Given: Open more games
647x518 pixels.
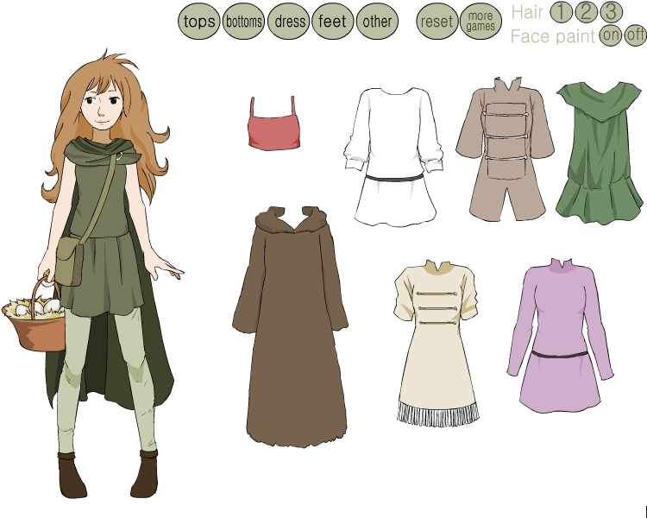Looking at the screenshot, I should point(481,21).
